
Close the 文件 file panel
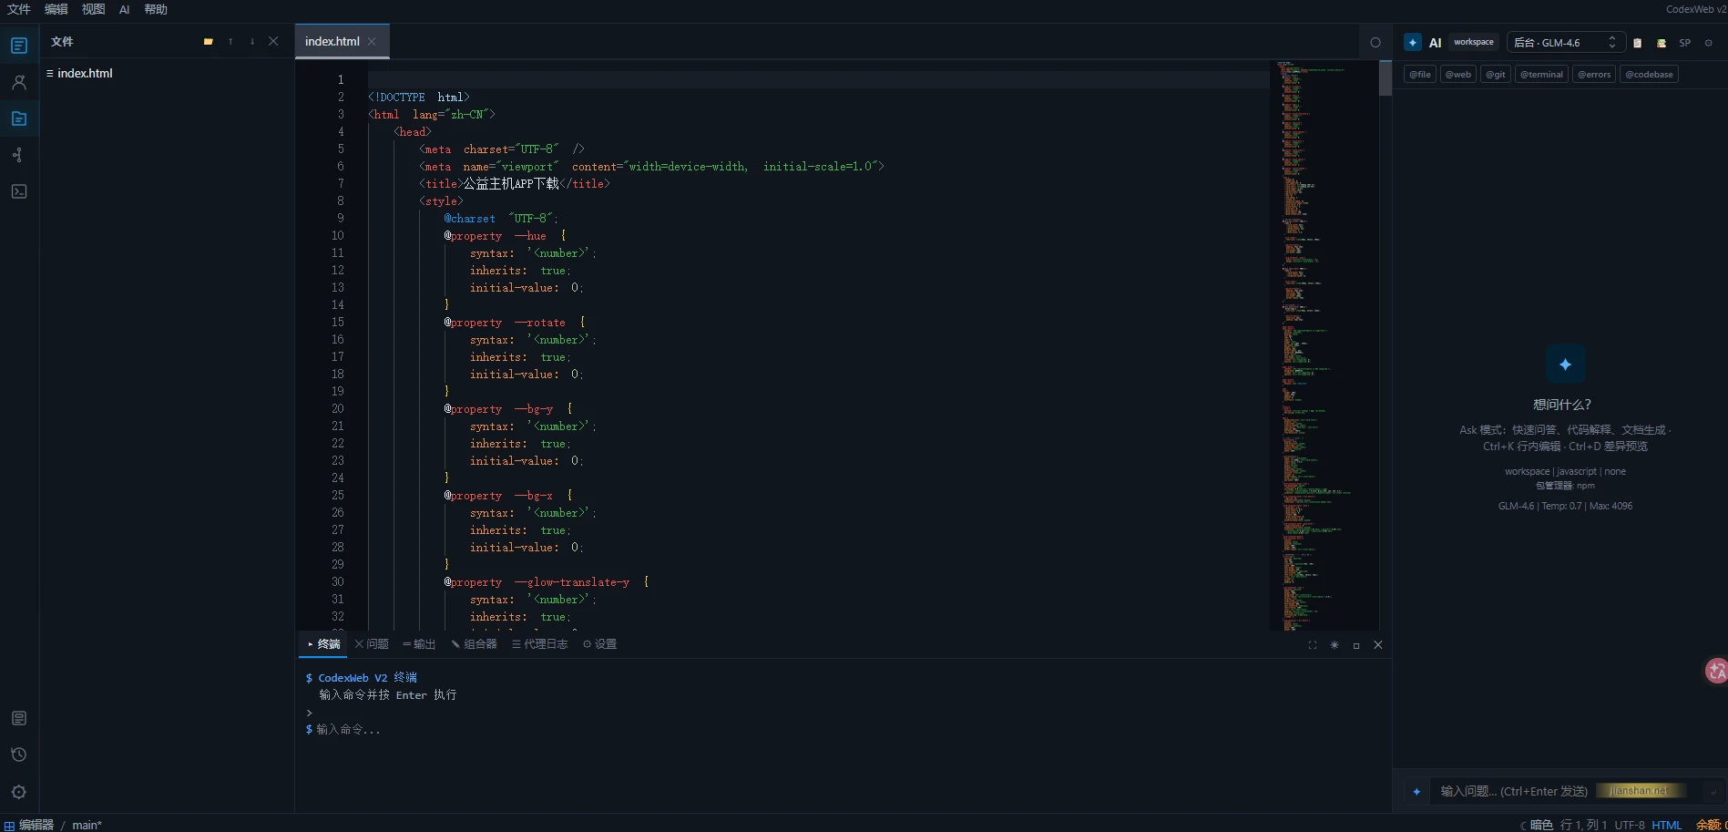tap(273, 41)
